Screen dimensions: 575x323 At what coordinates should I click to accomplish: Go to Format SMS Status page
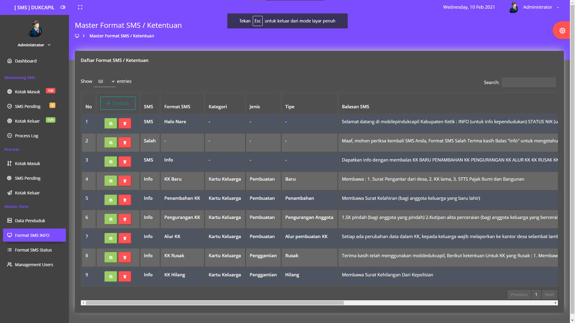tap(33, 250)
